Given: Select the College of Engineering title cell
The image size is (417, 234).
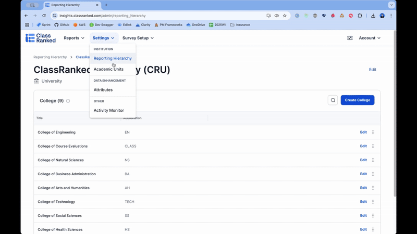Looking at the screenshot, I should tap(56, 132).
